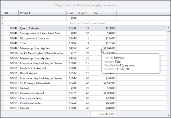Select the Maxilaku product cell

[43, 108]
